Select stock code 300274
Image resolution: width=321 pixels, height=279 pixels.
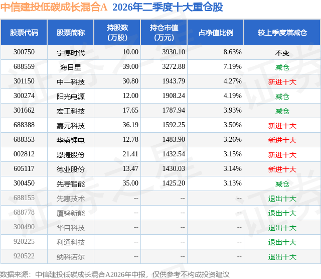(x=24, y=96)
